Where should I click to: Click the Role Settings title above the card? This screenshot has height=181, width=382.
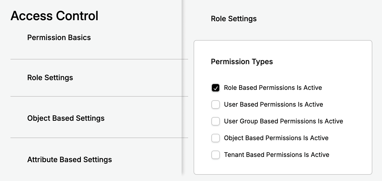tap(234, 19)
